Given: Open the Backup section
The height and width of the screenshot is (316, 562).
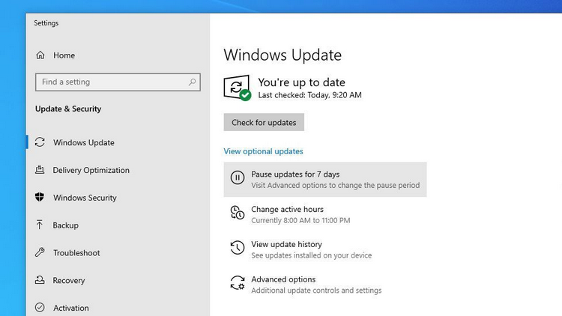Looking at the screenshot, I should [66, 225].
